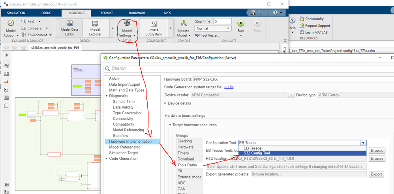Viewport: 394px width, 194px height.
Task: Select Hardware Implementation in the tree
Action: (x=132, y=142)
